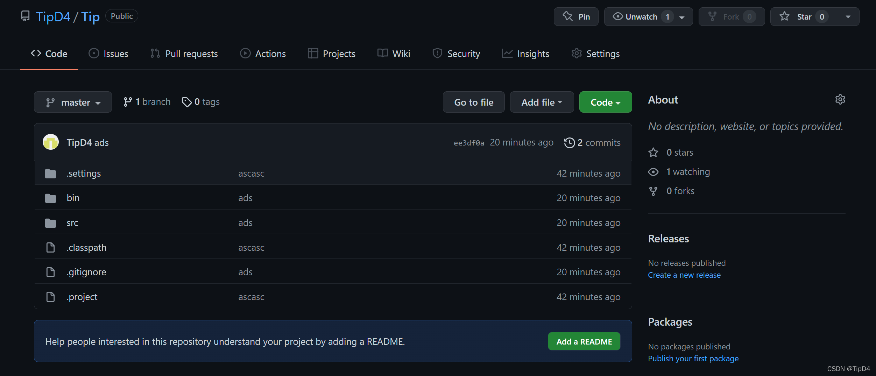The width and height of the screenshot is (876, 376).
Task: Pin this repository
Action: coord(576,16)
